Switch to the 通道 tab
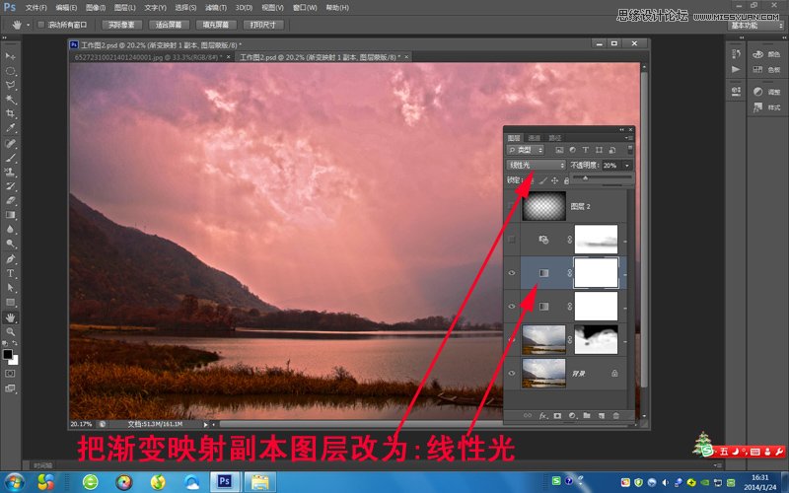The image size is (789, 493). click(535, 138)
